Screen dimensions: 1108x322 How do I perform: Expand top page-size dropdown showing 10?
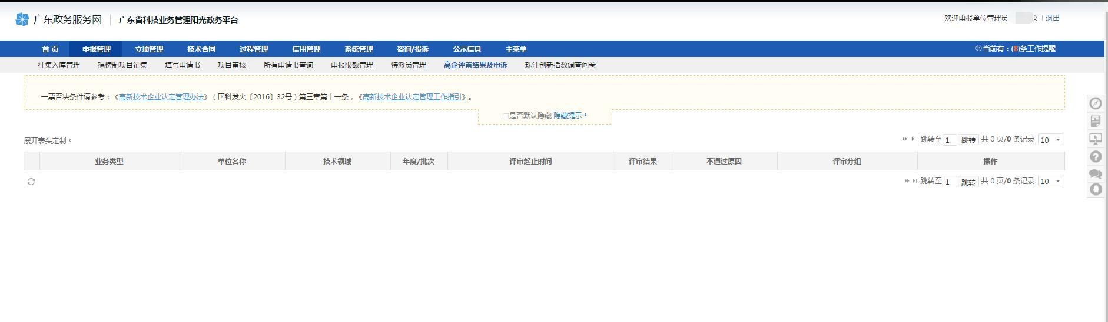point(1050,140)
